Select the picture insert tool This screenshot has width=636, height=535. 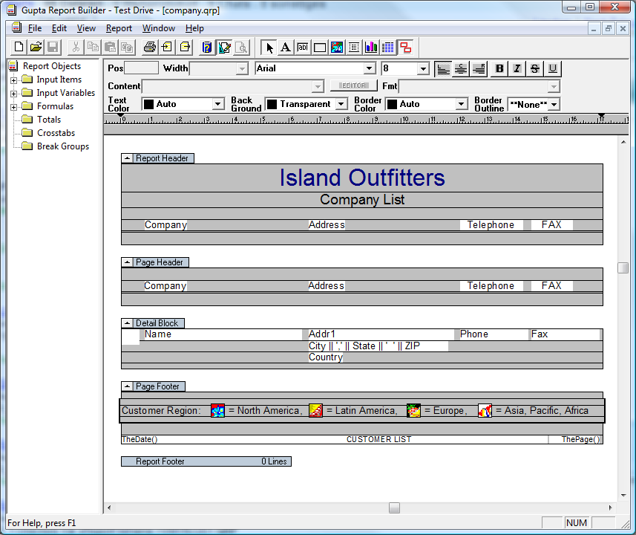coord(337,48)
